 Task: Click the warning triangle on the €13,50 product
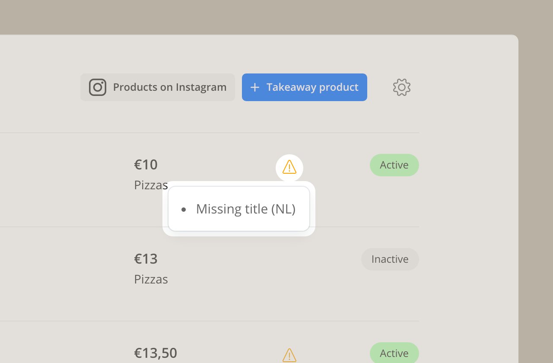tap(289, 355)
